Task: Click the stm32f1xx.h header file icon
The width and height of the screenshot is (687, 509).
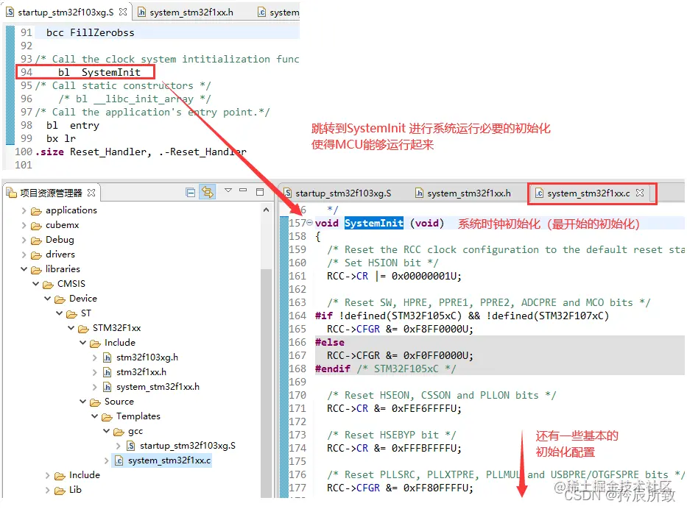Action: [108, 372]
